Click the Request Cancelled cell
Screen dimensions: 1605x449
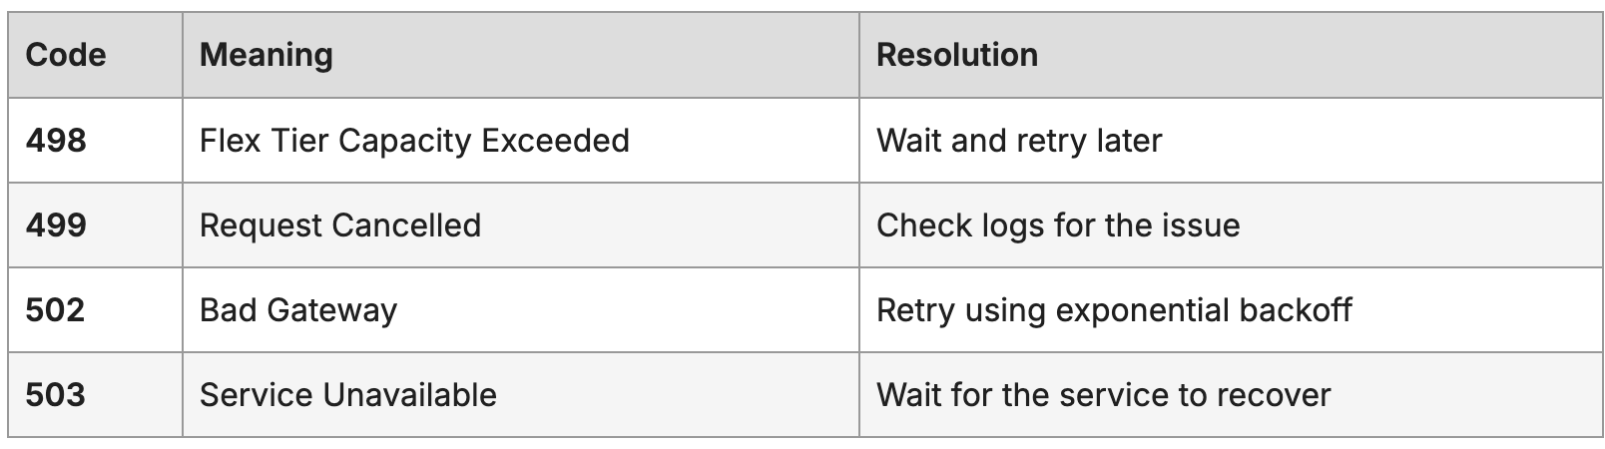pos(340,225)
